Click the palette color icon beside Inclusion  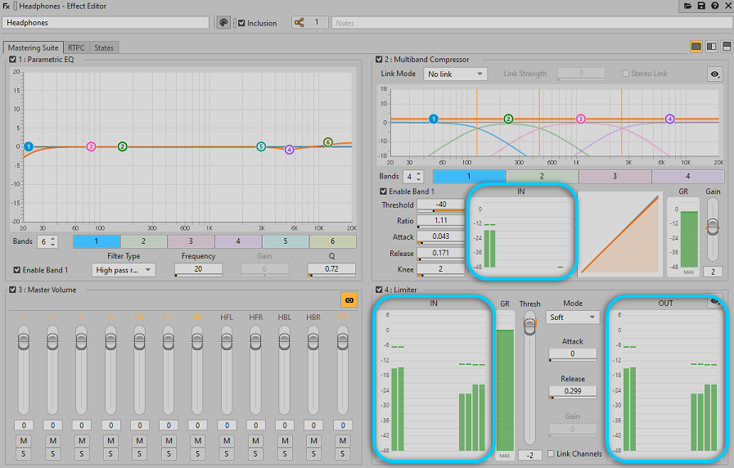pos(223,23)
